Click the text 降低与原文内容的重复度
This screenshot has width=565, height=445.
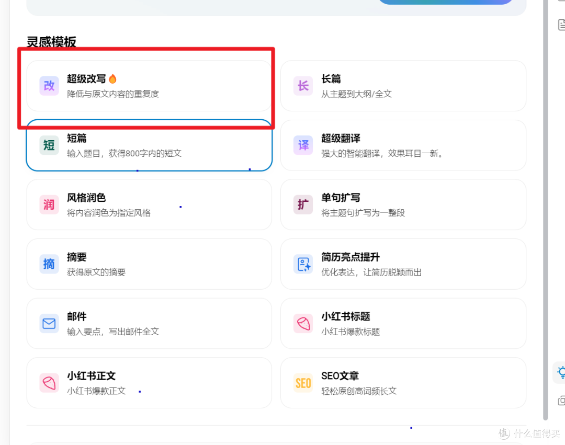(x=113, y=94)
